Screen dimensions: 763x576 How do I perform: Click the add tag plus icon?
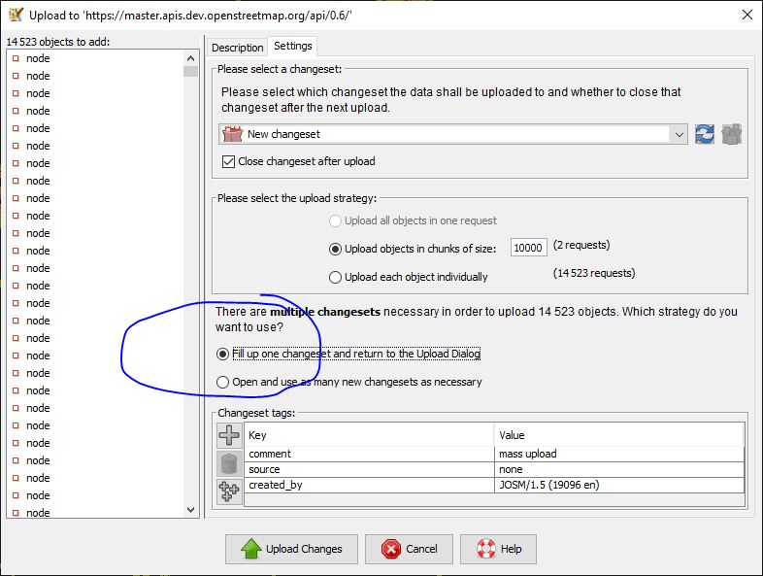229,435
